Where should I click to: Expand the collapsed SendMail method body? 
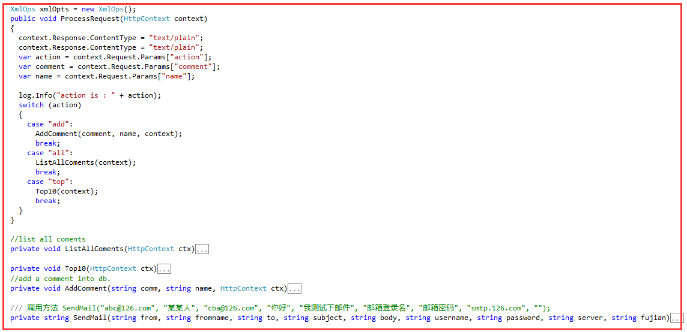[x=677, y=318]
